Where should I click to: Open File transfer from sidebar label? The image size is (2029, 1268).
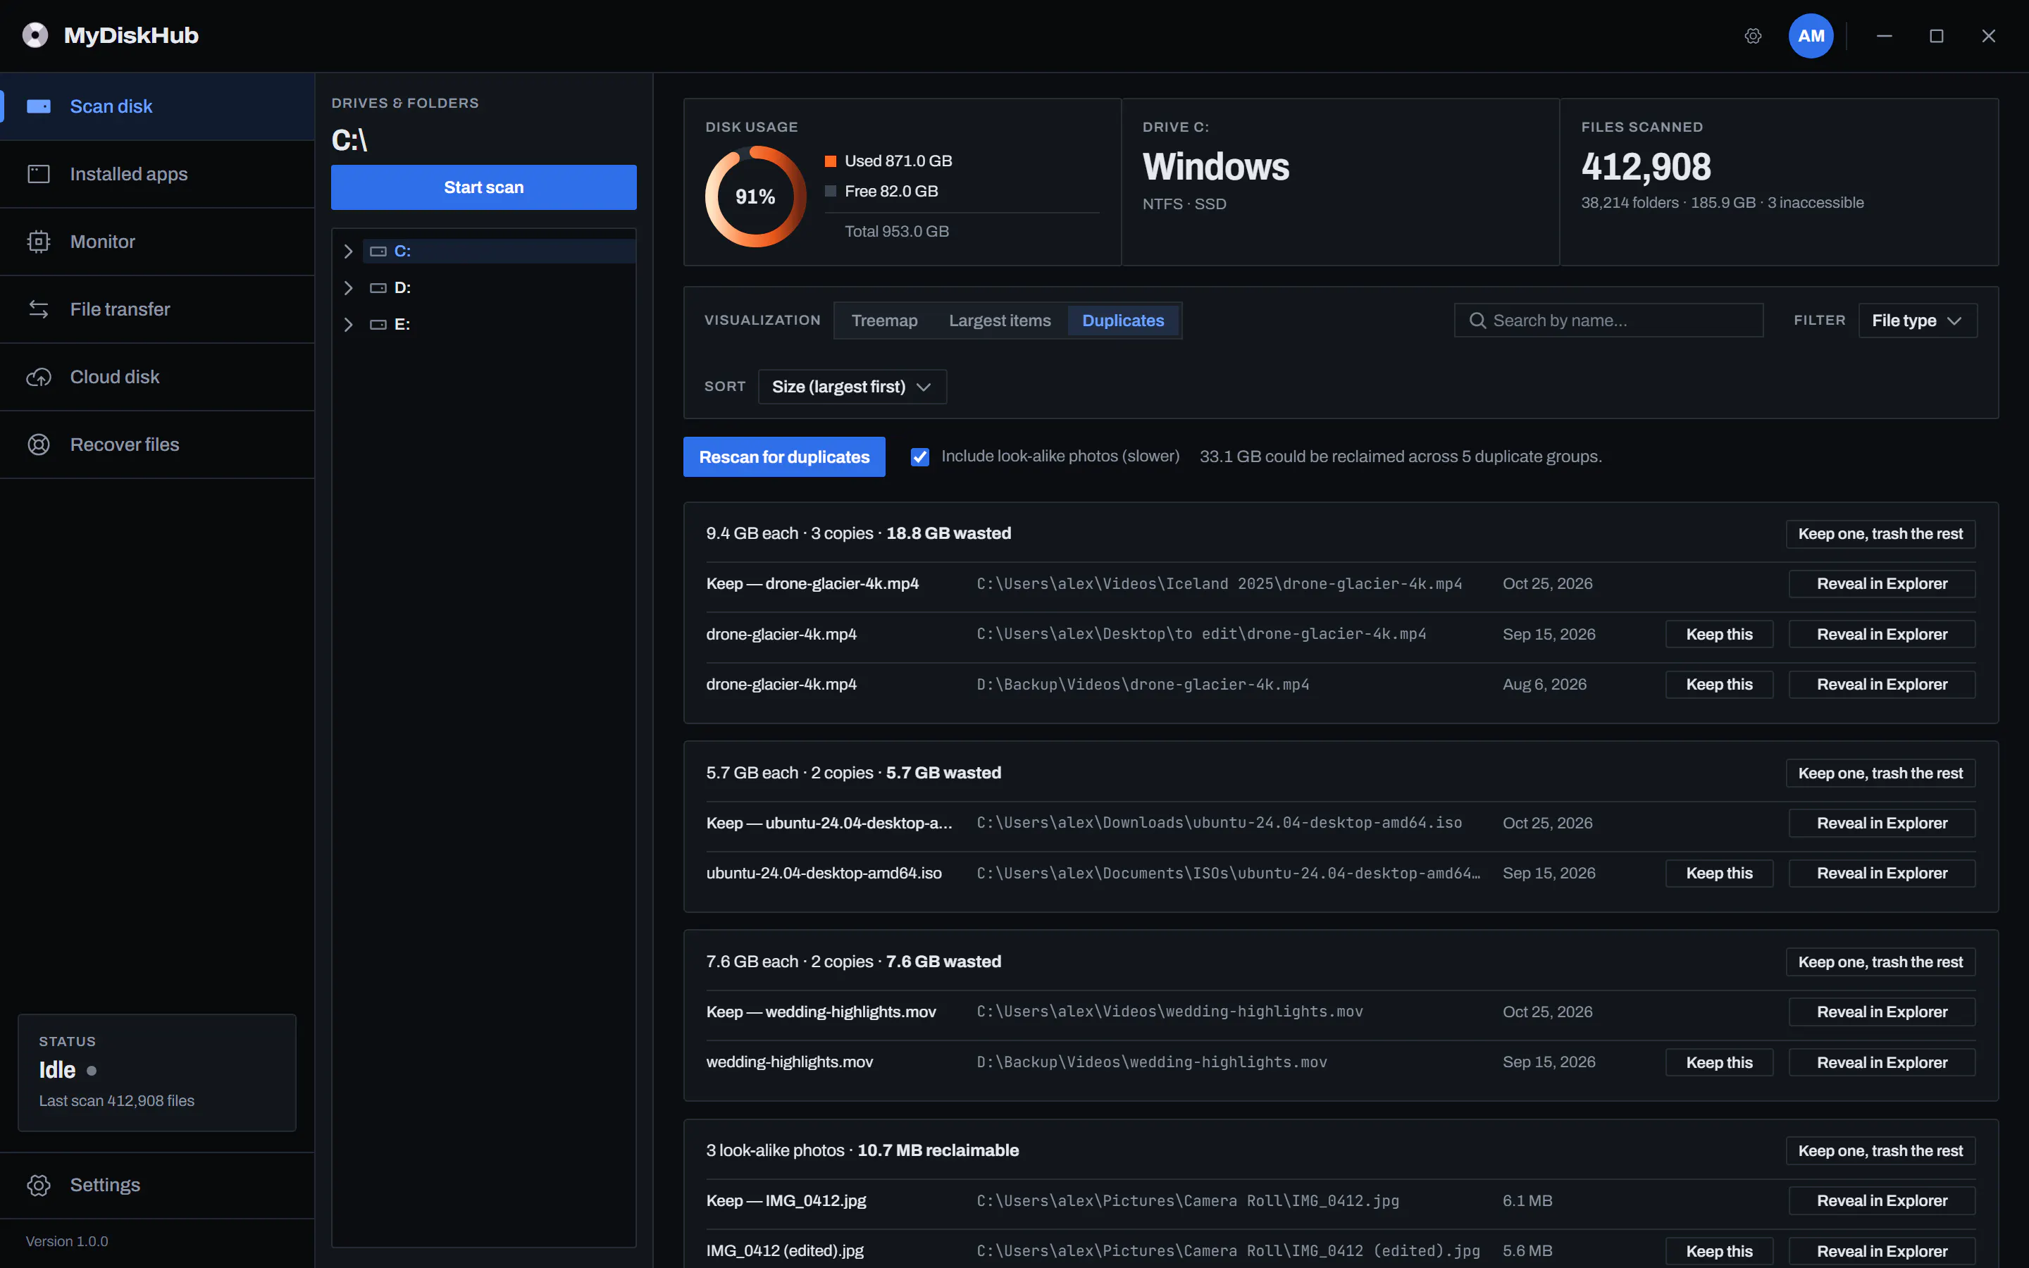[x=120, y=309]
